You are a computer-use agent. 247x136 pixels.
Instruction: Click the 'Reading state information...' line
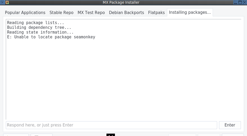click(x=40, y=32)
